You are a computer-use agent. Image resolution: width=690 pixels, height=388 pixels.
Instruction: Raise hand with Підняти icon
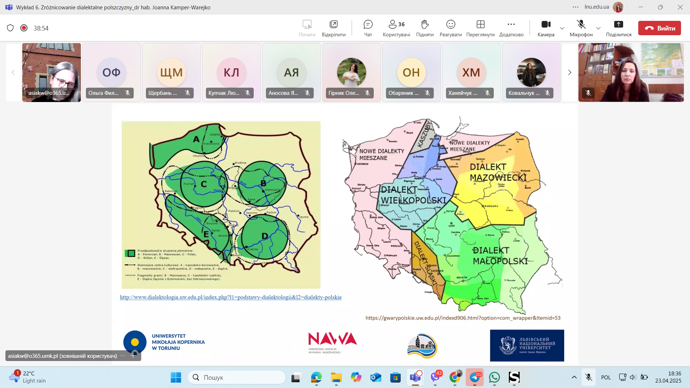point(425,28)
